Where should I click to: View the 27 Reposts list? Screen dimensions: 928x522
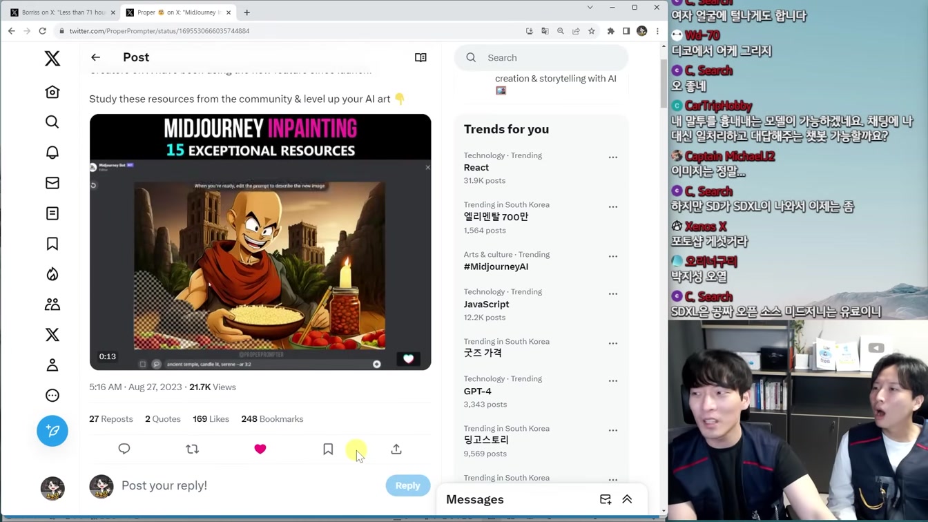point(111,419)
